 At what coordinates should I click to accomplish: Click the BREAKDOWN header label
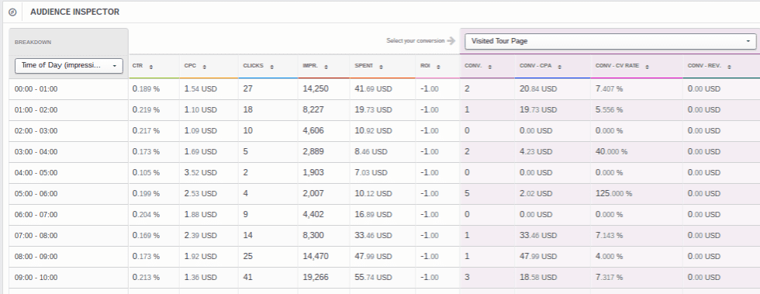coord(33,42)
